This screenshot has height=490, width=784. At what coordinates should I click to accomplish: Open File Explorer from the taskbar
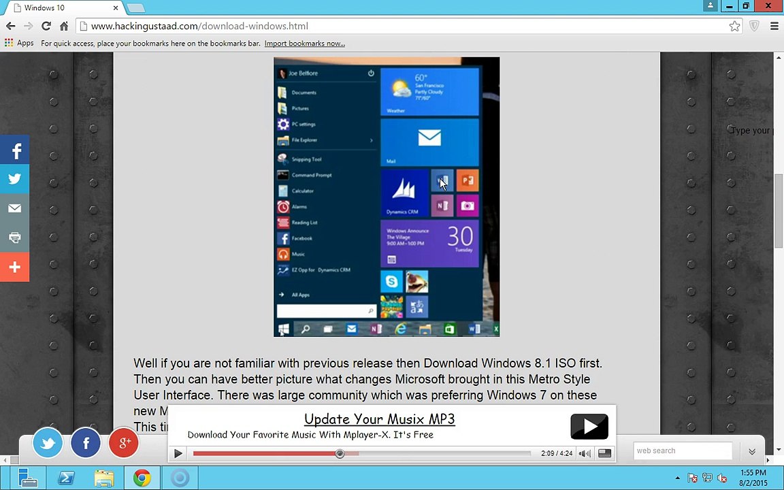pos(104,478)
